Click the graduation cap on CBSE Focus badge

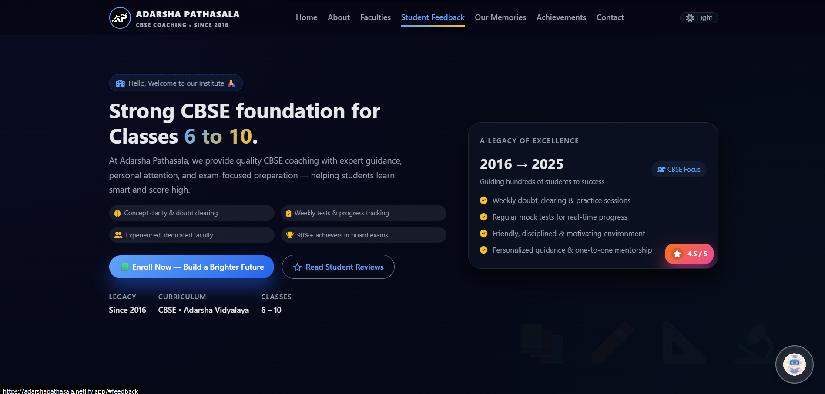[x=661, y=170]
